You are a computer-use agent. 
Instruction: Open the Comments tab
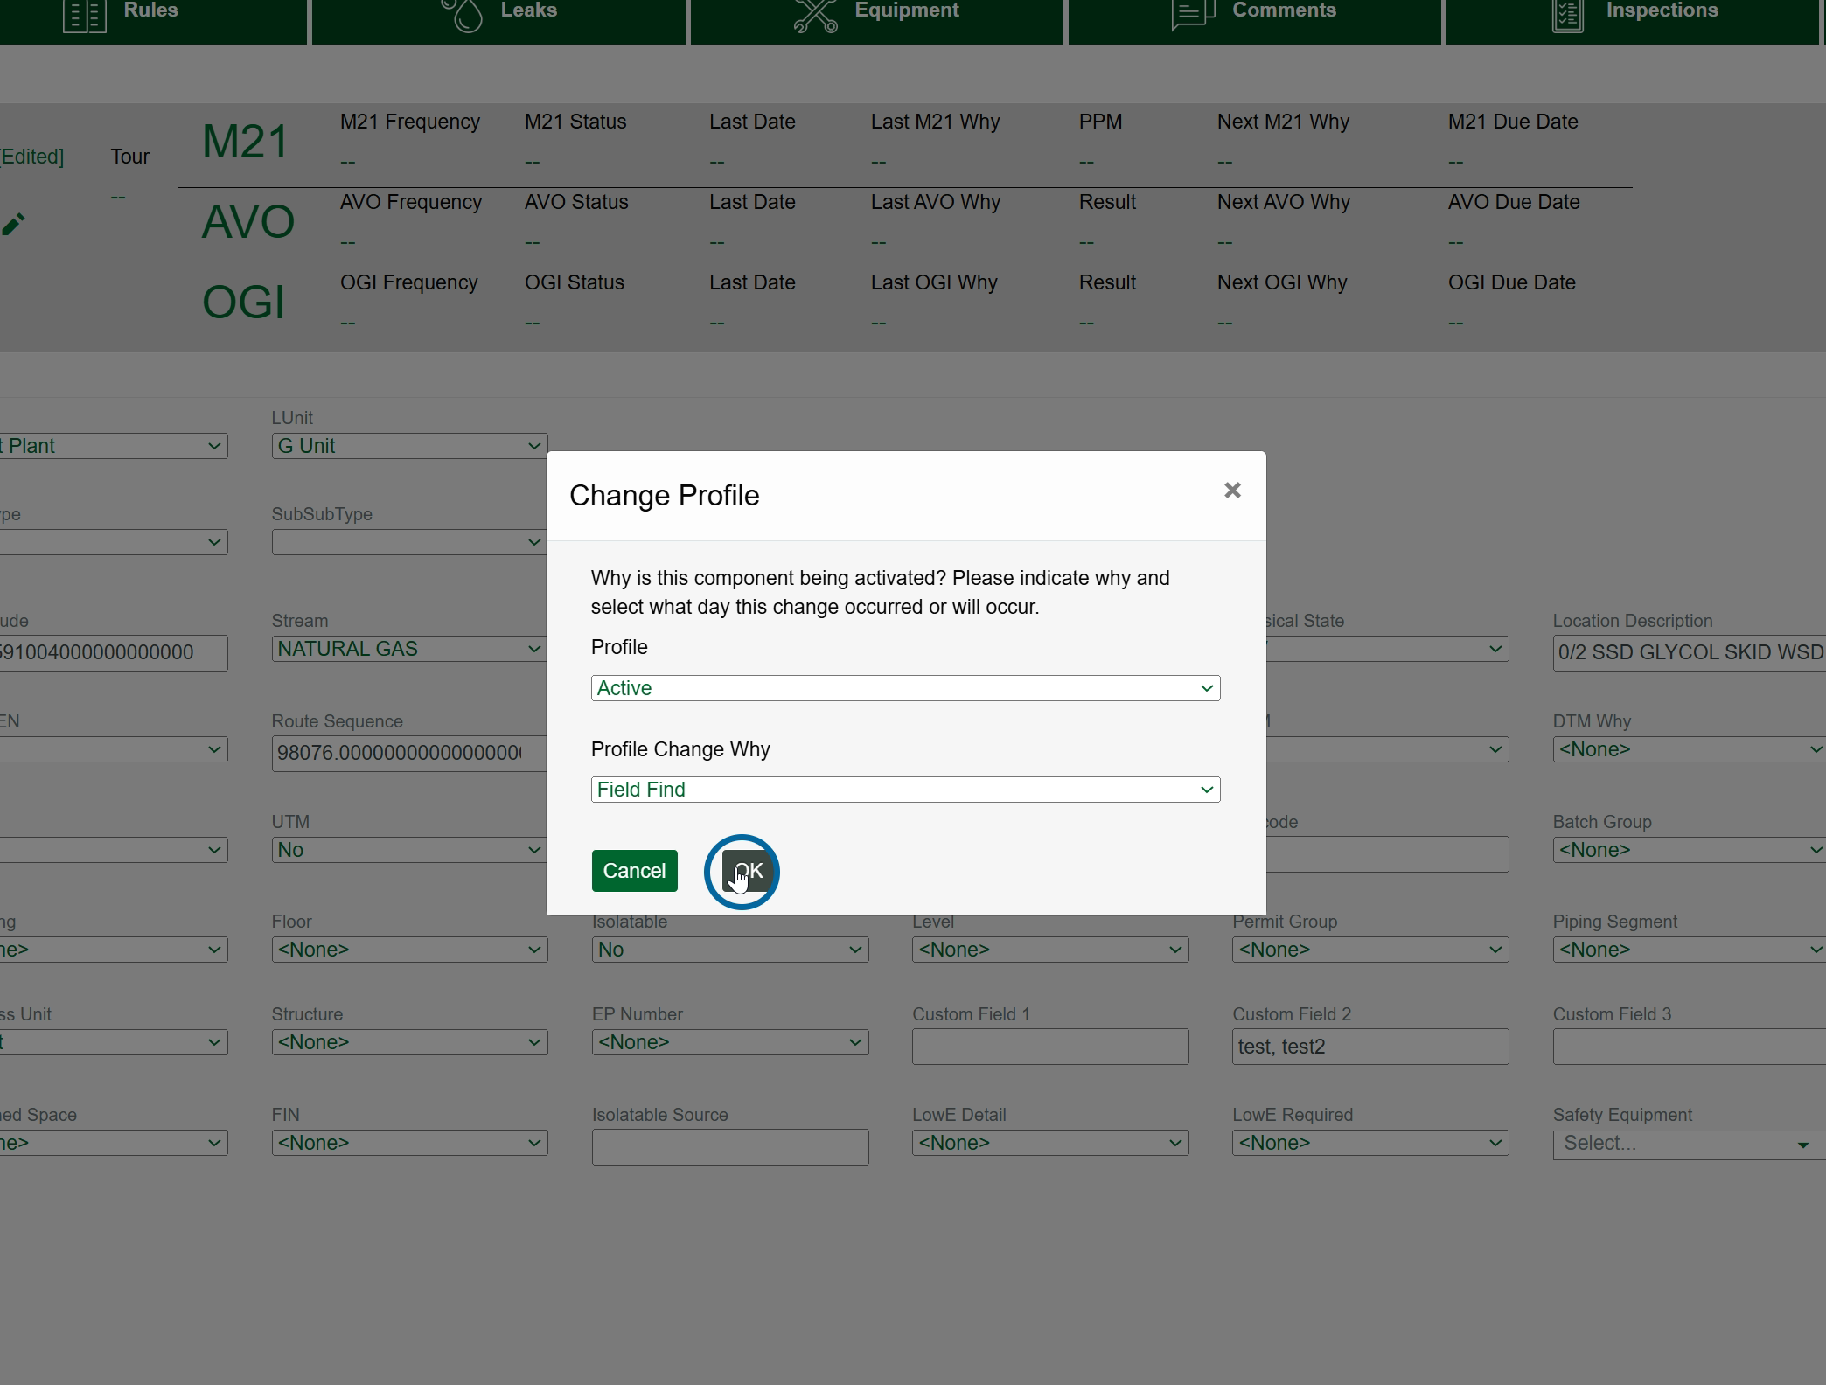(1254, 21)
